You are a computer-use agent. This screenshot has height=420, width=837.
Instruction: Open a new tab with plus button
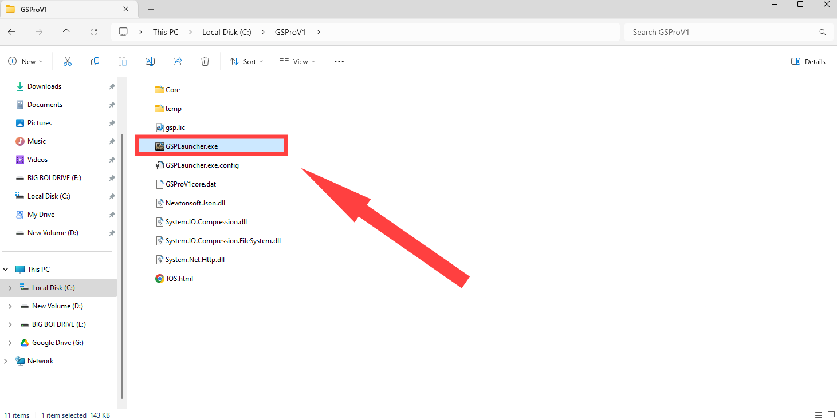tap(151, 9)
